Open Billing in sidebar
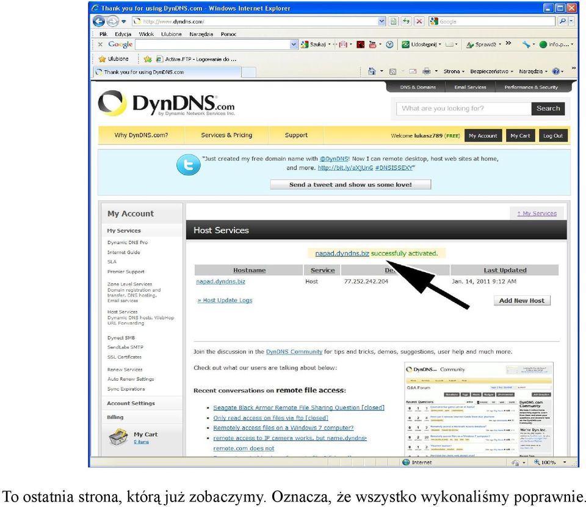This screenshot has width=586, height=507. click(x=115, y=417)
